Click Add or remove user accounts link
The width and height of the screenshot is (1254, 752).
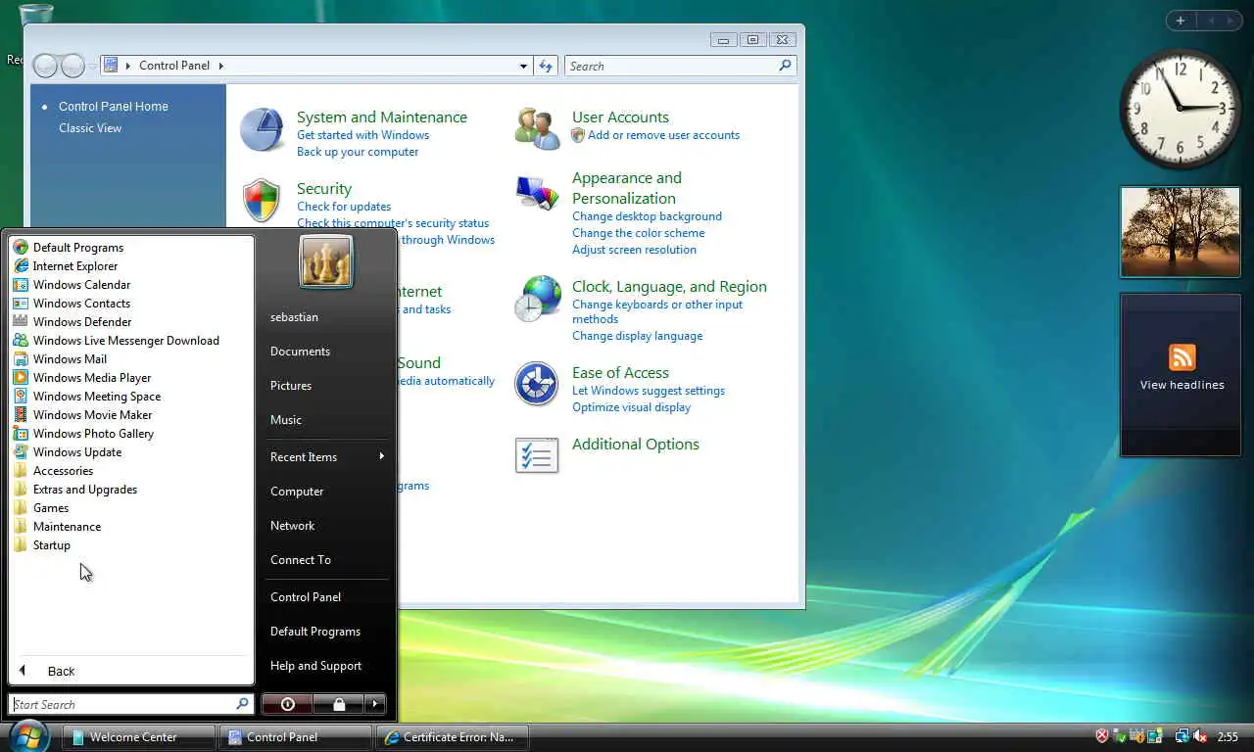pos(663,135)
